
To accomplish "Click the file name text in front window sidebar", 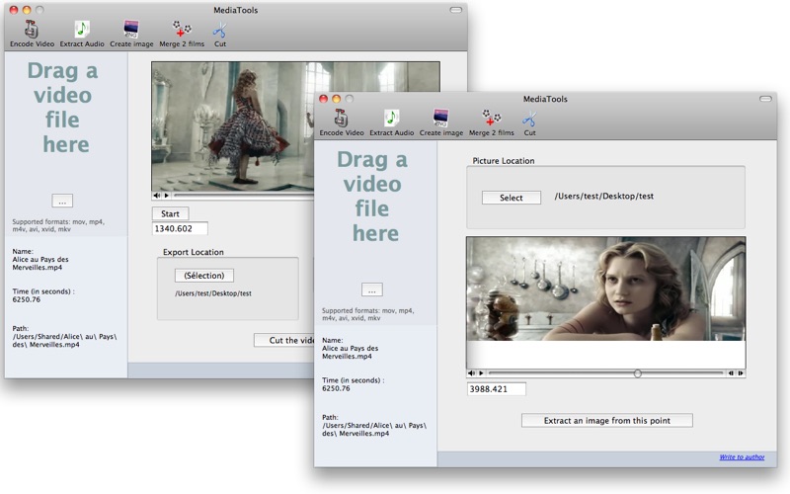I will tap(350, 352).
